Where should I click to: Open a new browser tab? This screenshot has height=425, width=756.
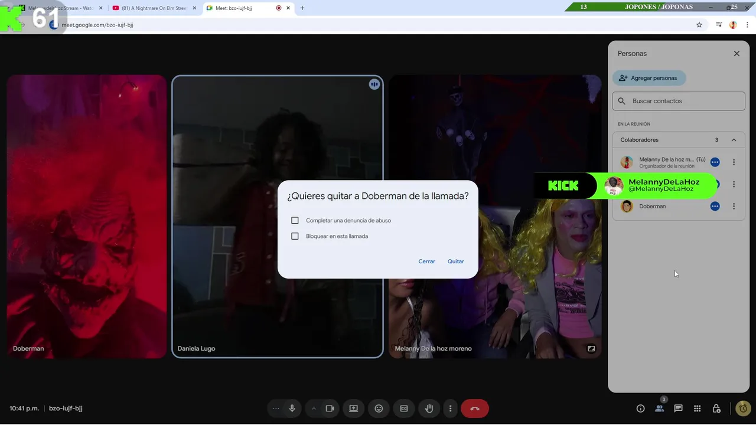click(302, 8)
